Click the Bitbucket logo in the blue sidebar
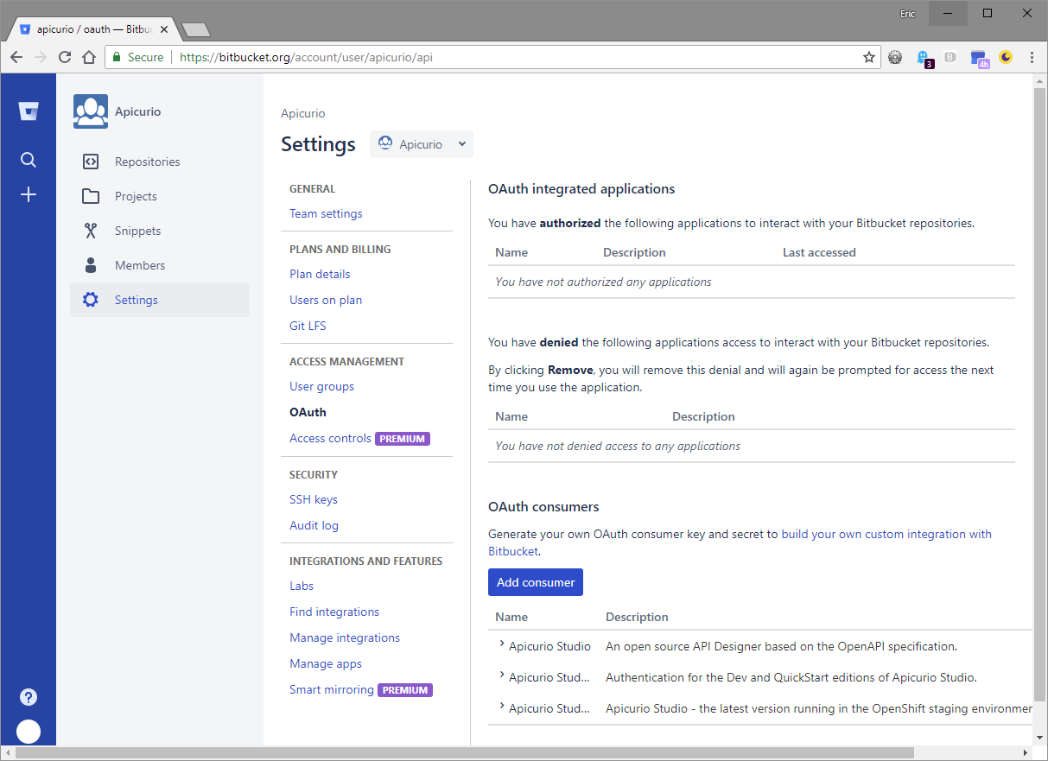1048x761 pixels. tap(29, 111)
